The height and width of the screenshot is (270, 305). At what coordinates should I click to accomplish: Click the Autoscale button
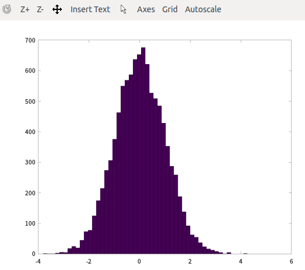tap(203, 9)
